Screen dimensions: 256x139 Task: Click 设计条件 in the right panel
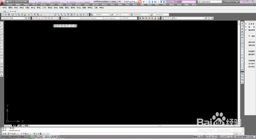(251, 64)
